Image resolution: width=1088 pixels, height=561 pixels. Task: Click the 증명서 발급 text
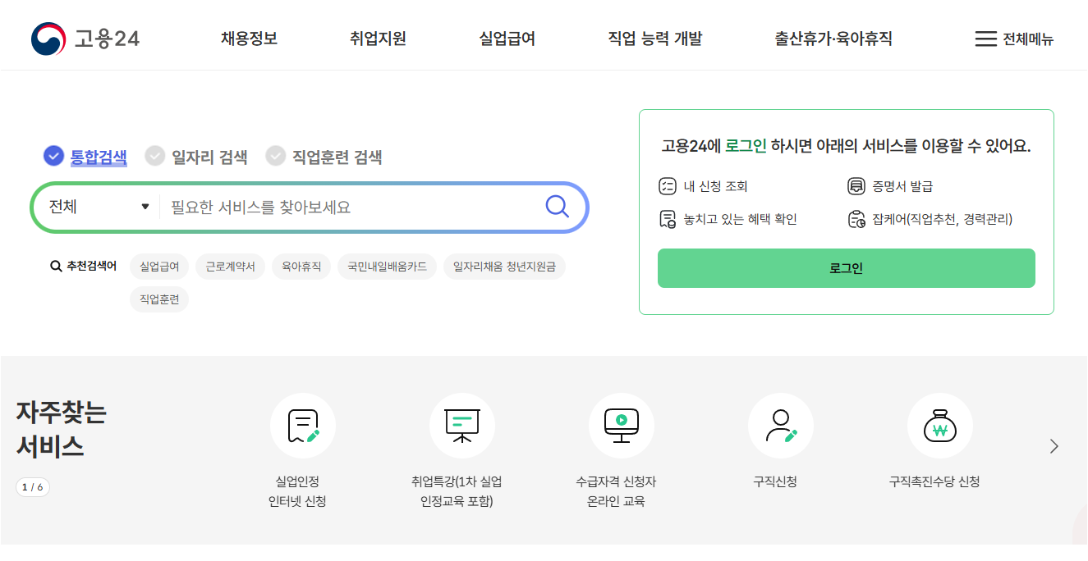[903, 186]
